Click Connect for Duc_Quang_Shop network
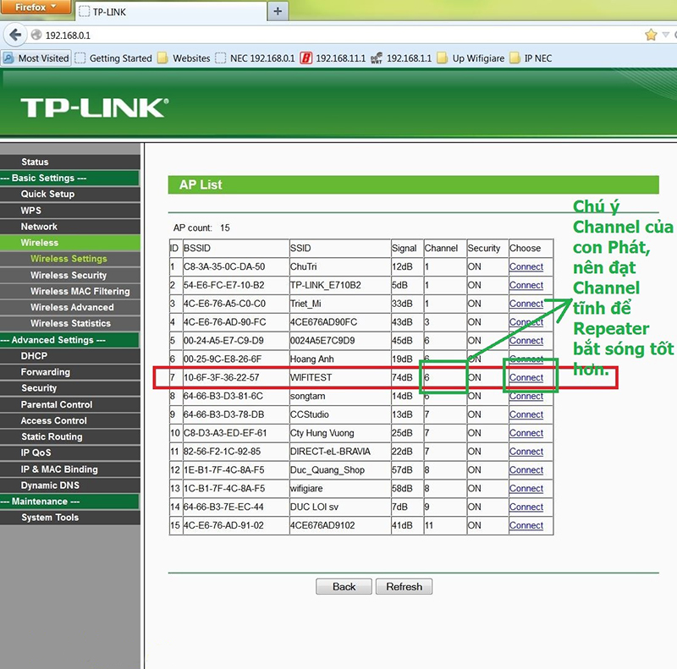Viewport: 677px width, 669px height. pos(526,470)
